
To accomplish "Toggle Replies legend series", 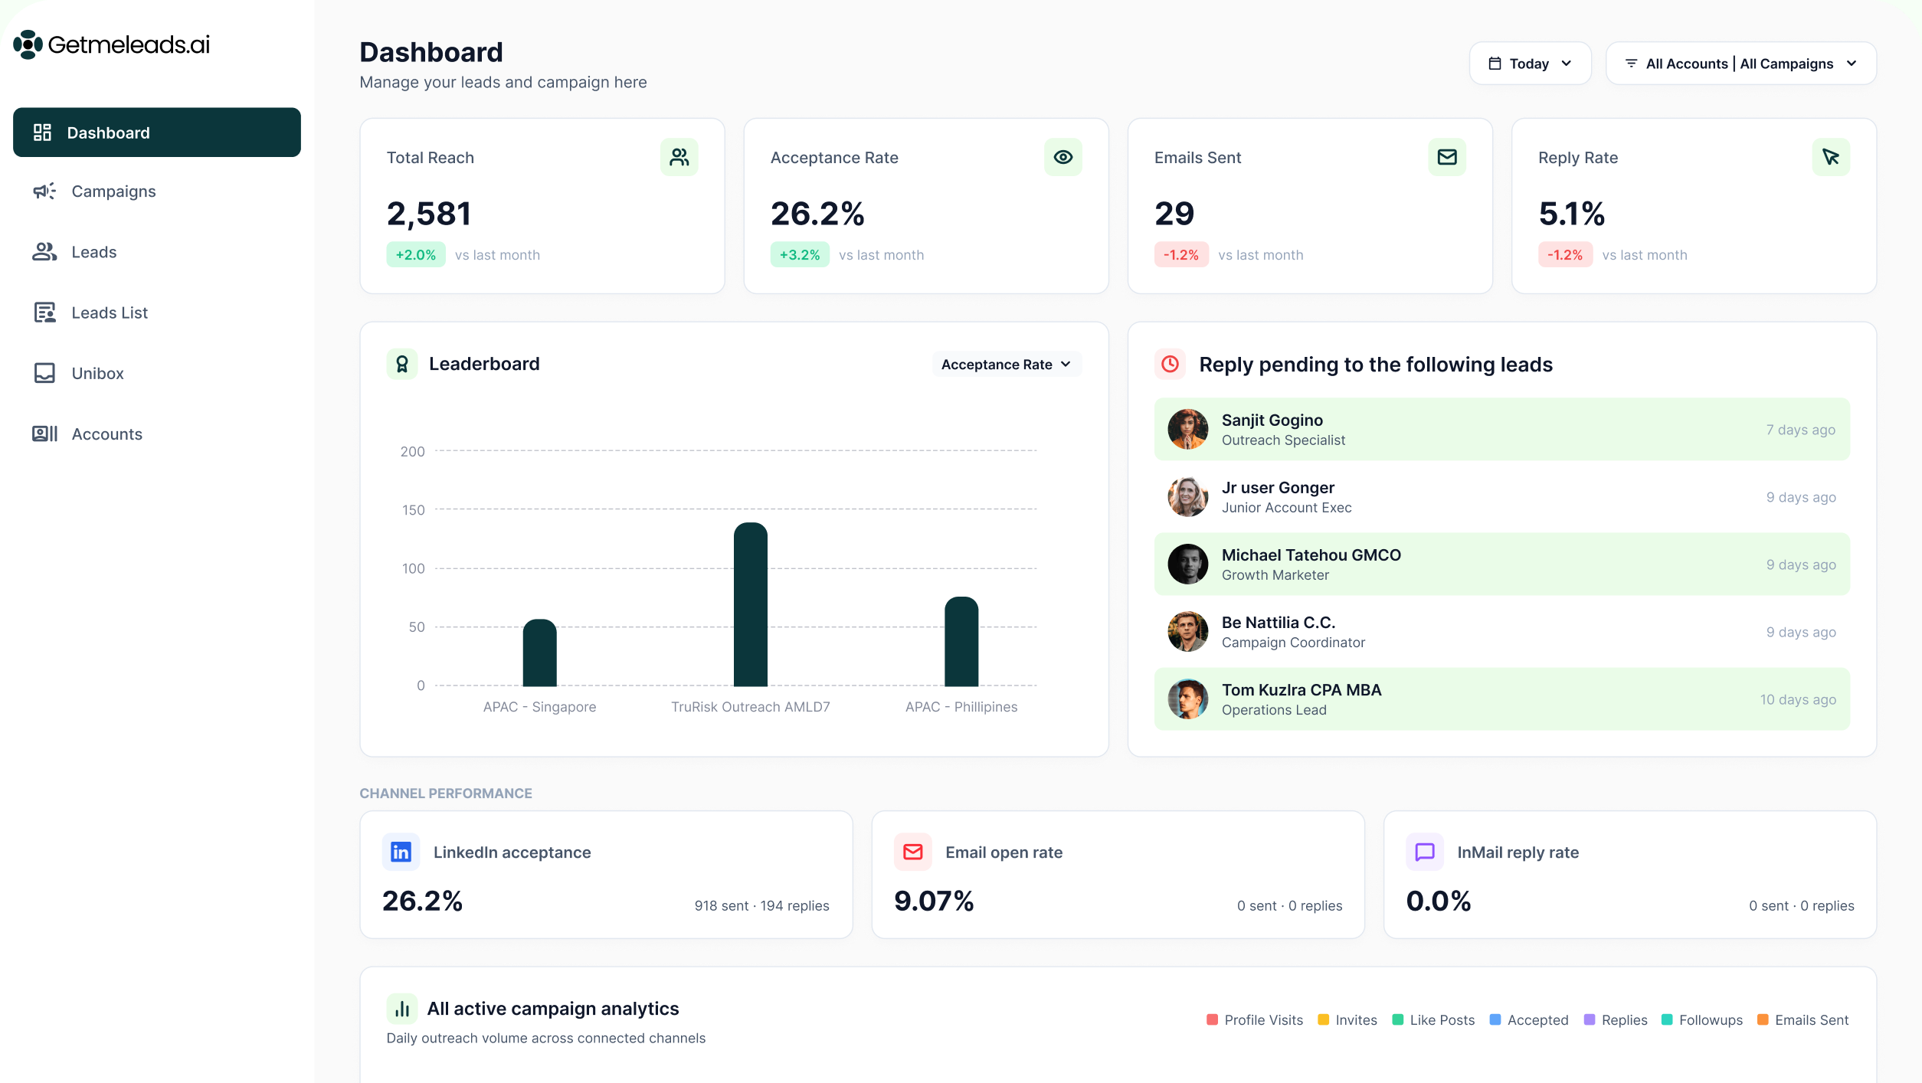I will click(x=1616, y=1019).
